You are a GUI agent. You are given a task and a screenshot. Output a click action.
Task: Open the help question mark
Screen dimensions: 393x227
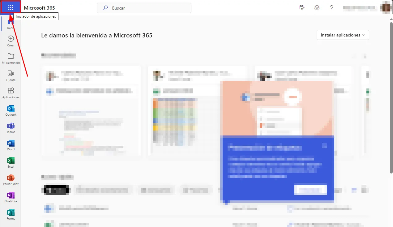point(332,8)
